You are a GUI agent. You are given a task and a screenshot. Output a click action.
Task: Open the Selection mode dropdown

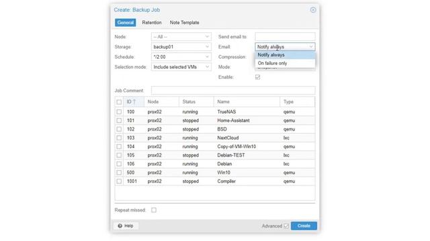[207, 67]
